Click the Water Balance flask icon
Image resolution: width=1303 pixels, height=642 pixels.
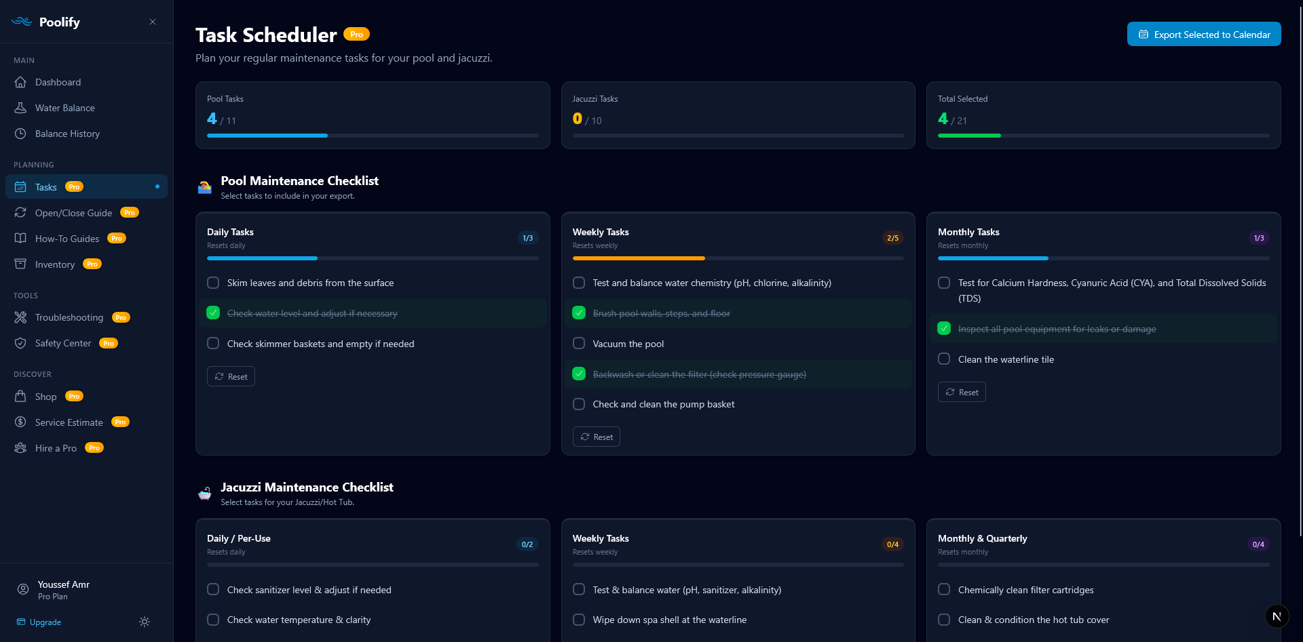(x=20, y=108)
